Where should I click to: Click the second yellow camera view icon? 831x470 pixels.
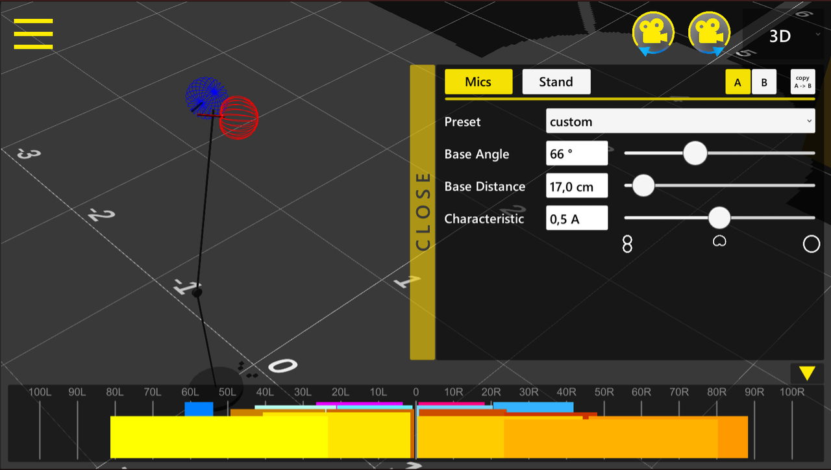(x=710, y=32)
